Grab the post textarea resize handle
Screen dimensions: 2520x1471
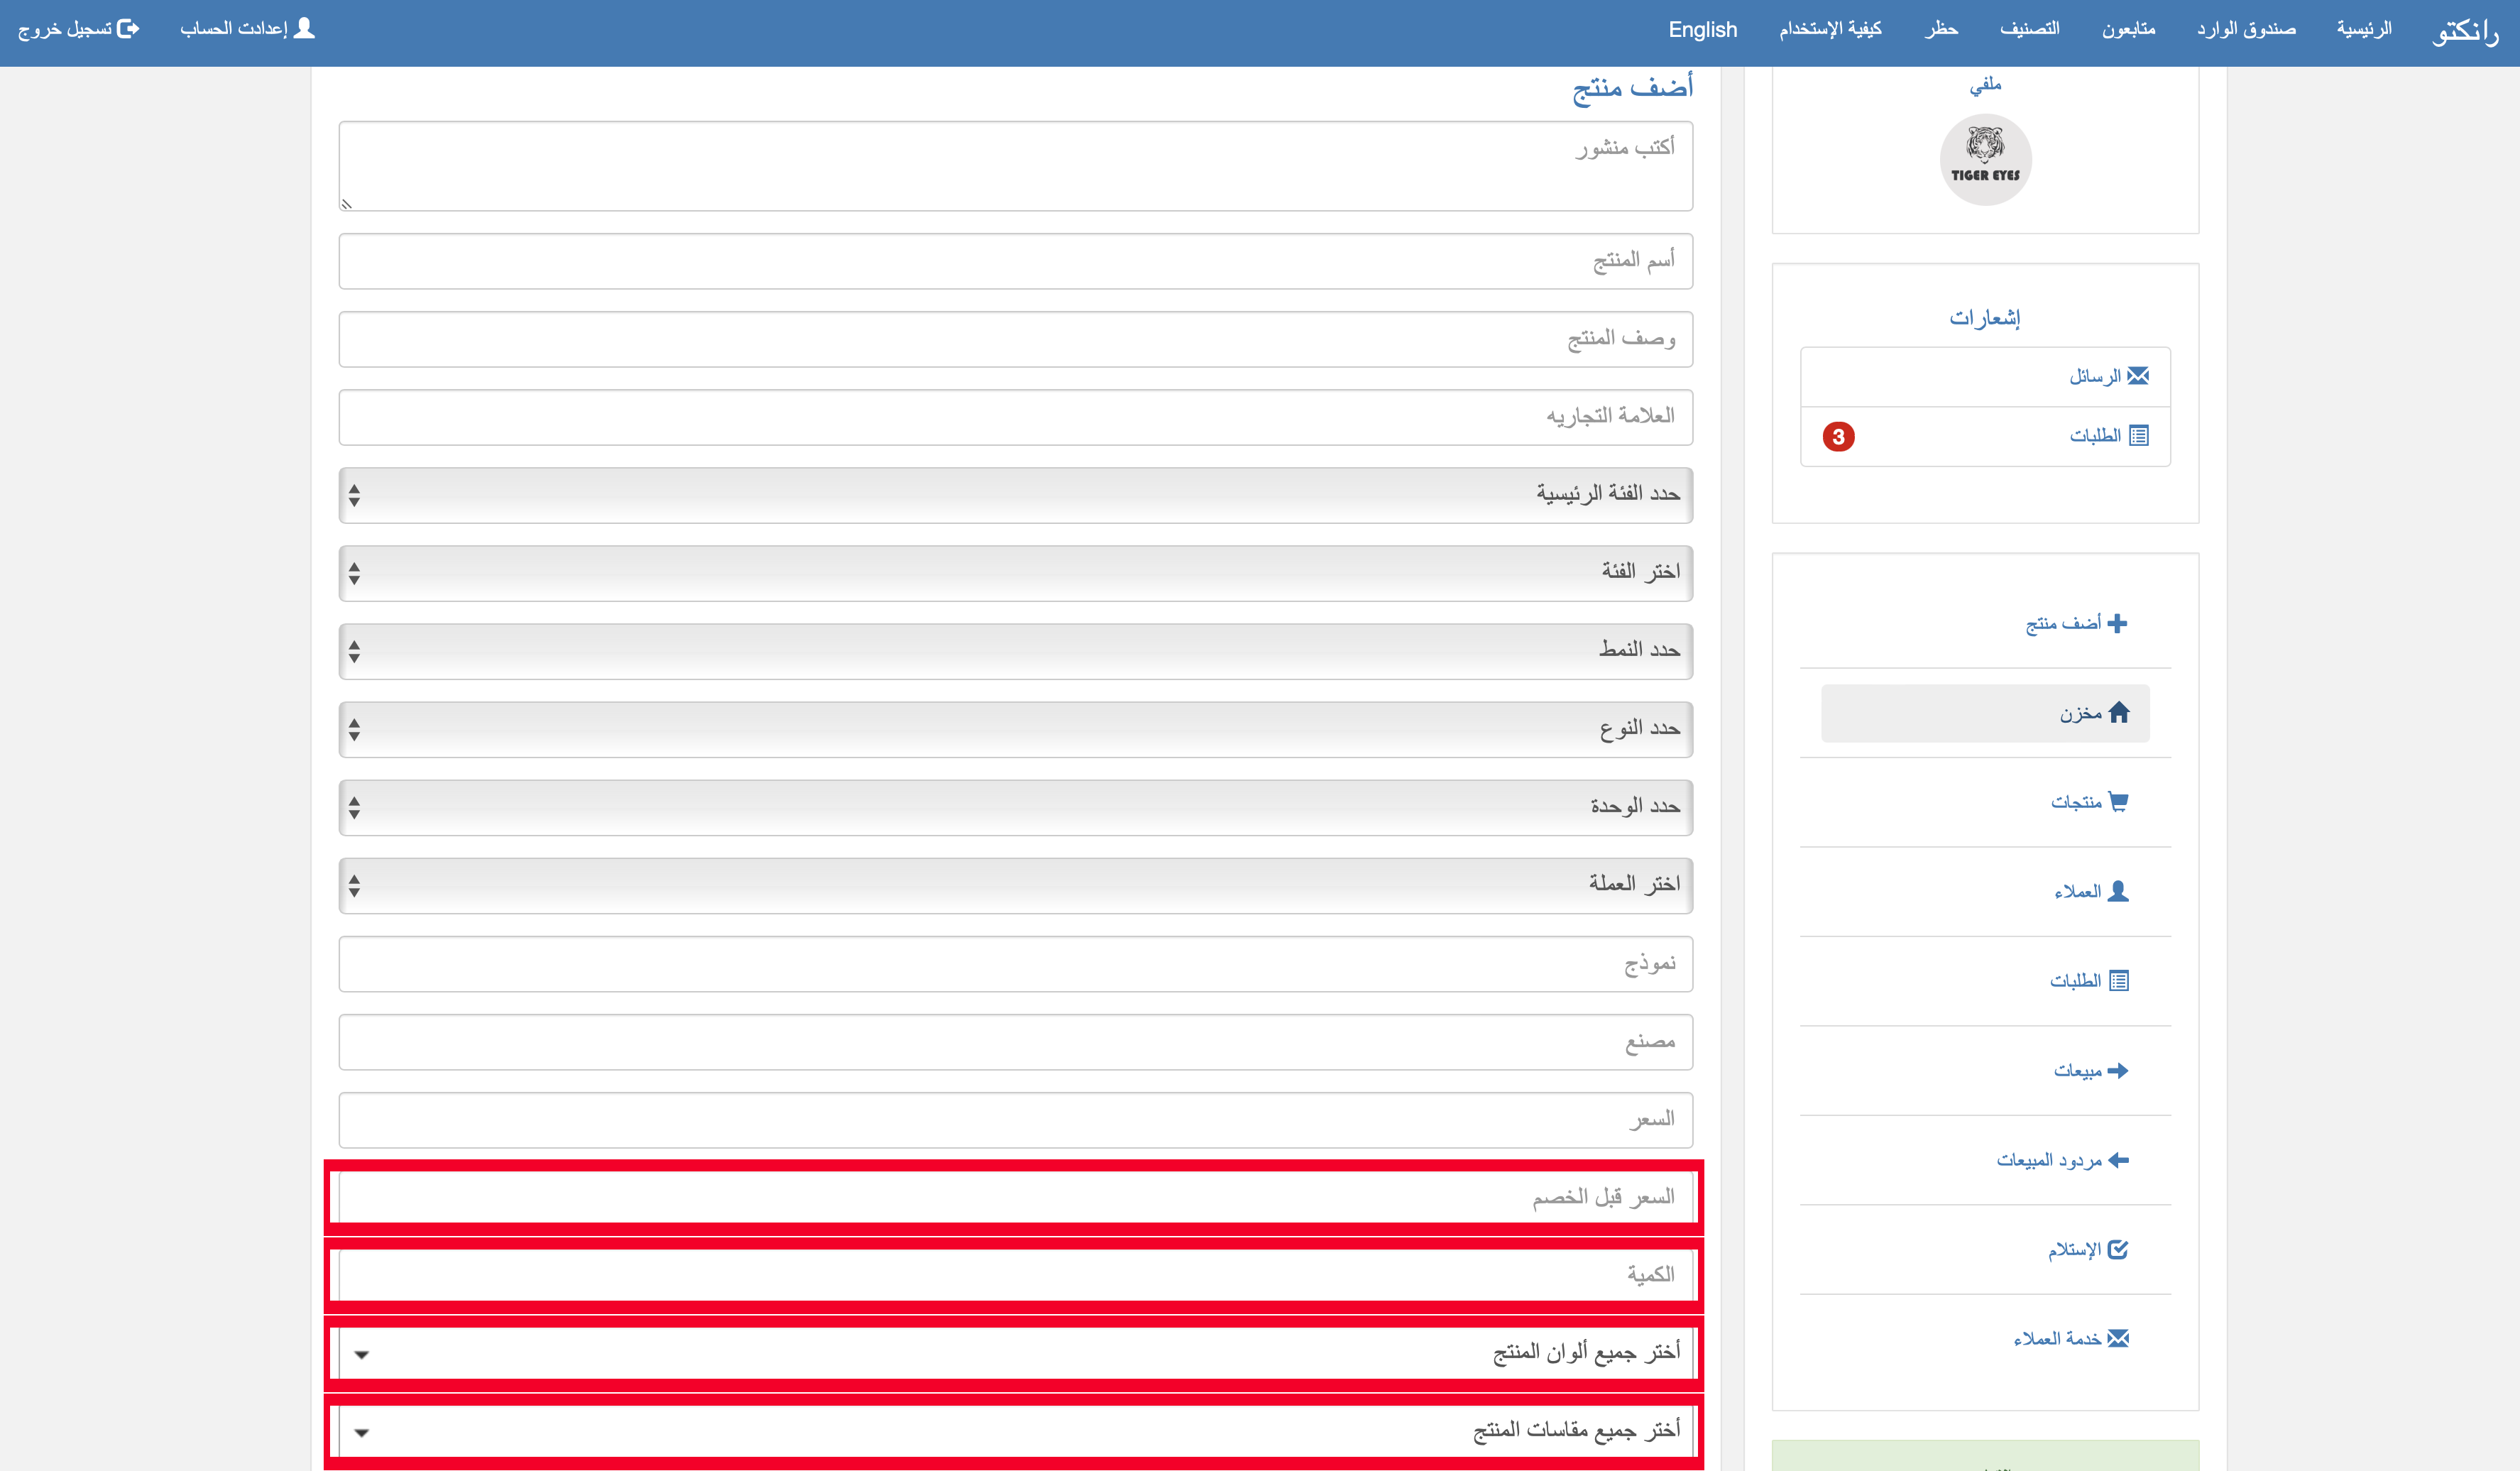pyautogui.click(x=347, y=204)
